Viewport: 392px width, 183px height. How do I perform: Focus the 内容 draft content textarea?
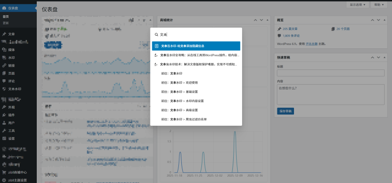pos(330,94)
